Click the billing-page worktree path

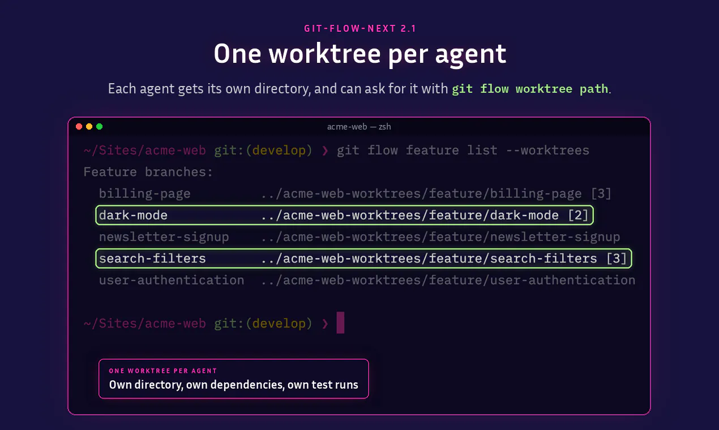421,194
